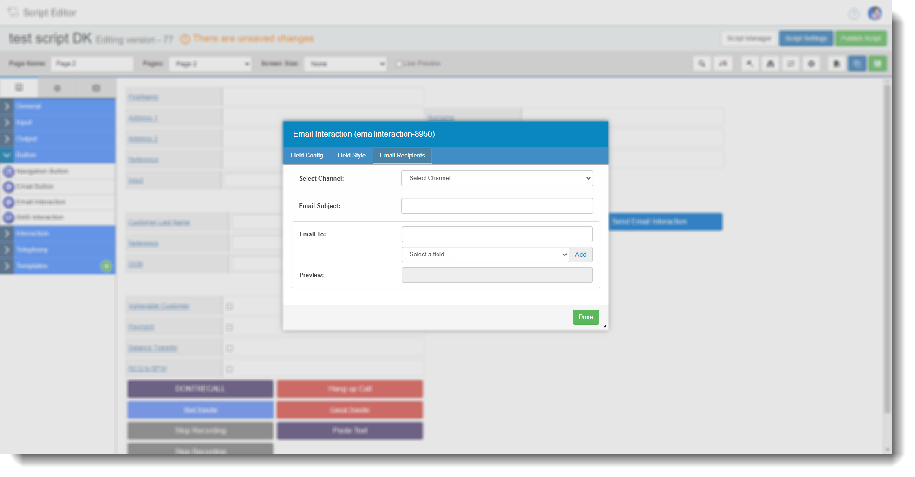The image size is (915, 477).
Task: Click the Customer Last Name field label
Action: (159, 222)
